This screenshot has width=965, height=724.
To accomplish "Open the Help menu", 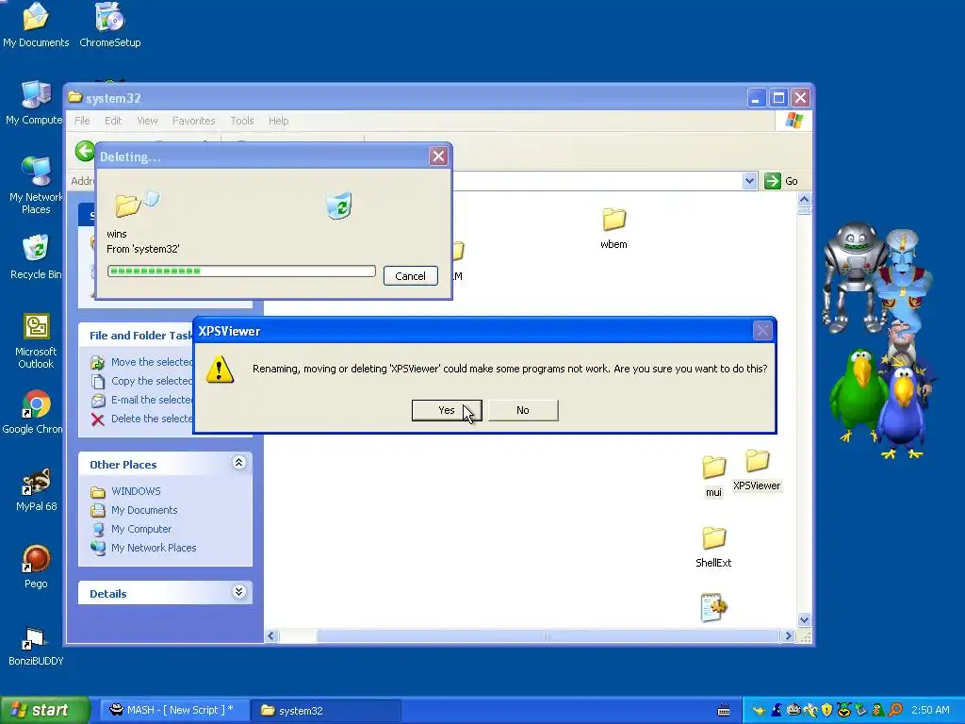I will click(278, 121).
